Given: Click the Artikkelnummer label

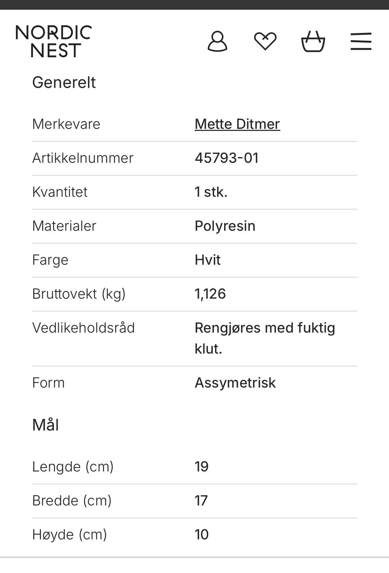Looking at the screenshot, I should click(83, 158).
